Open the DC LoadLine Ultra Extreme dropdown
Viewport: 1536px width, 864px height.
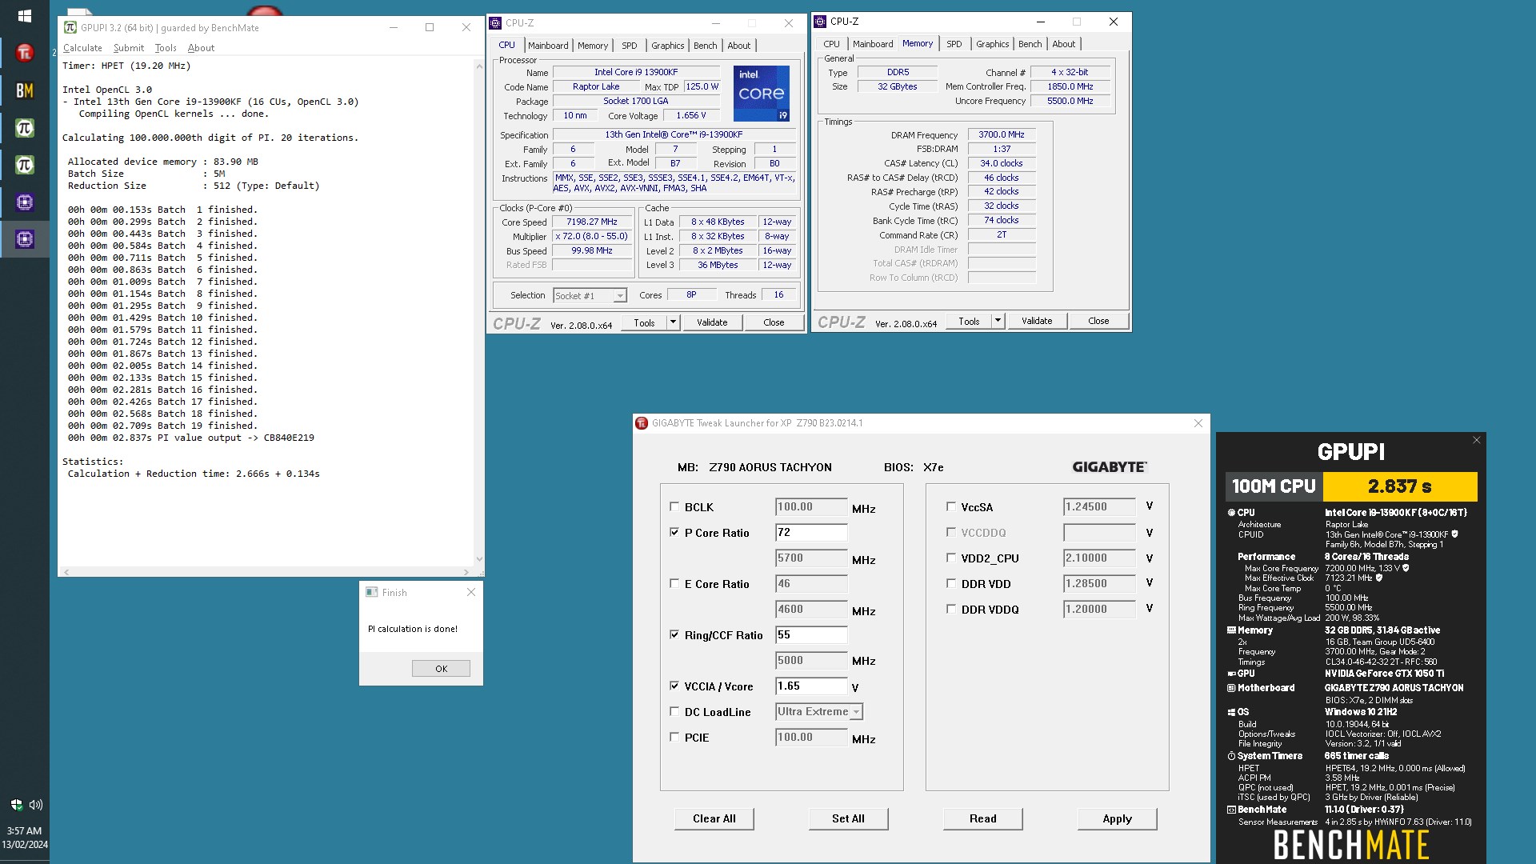[x=856, y=711]
